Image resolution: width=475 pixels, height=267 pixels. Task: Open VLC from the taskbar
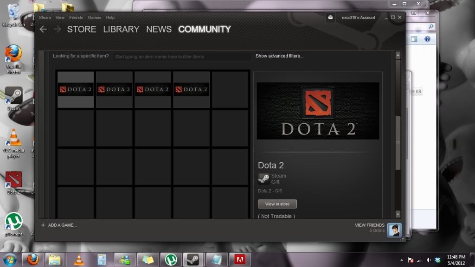[x=79, y=260]
